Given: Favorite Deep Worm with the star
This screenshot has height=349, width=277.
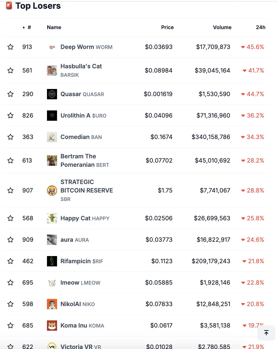Looking at the screenshot, I should pyautogui.click(x=10, y=47).
